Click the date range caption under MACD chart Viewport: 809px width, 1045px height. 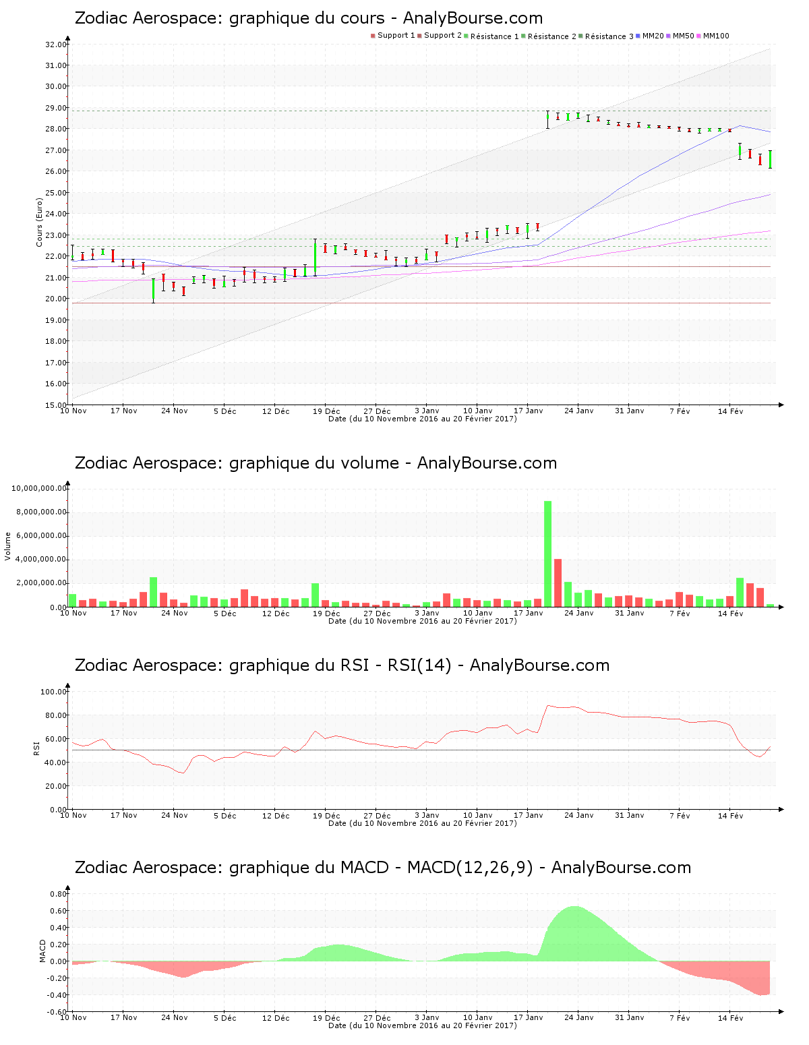pos(423,1025)
